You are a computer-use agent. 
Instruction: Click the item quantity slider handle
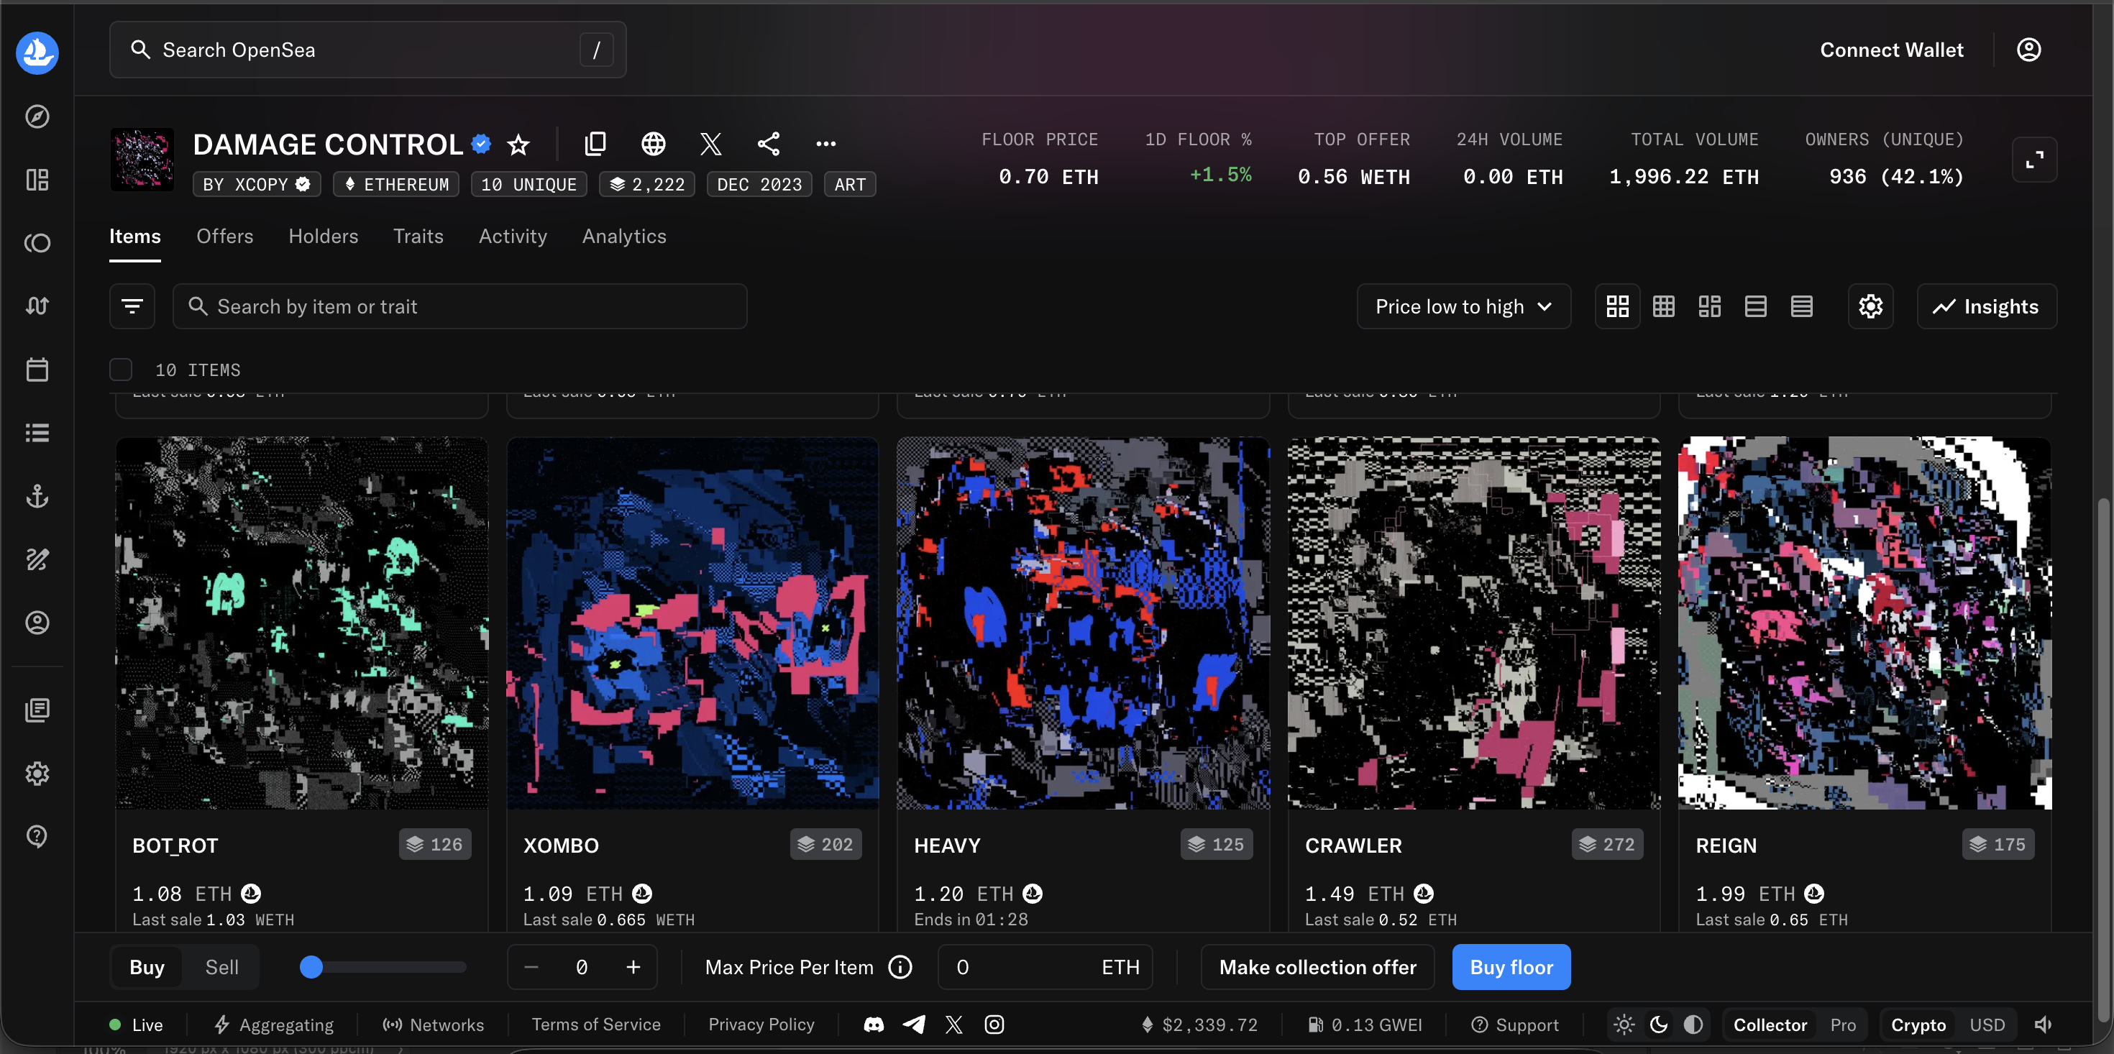tap(311, 967)
